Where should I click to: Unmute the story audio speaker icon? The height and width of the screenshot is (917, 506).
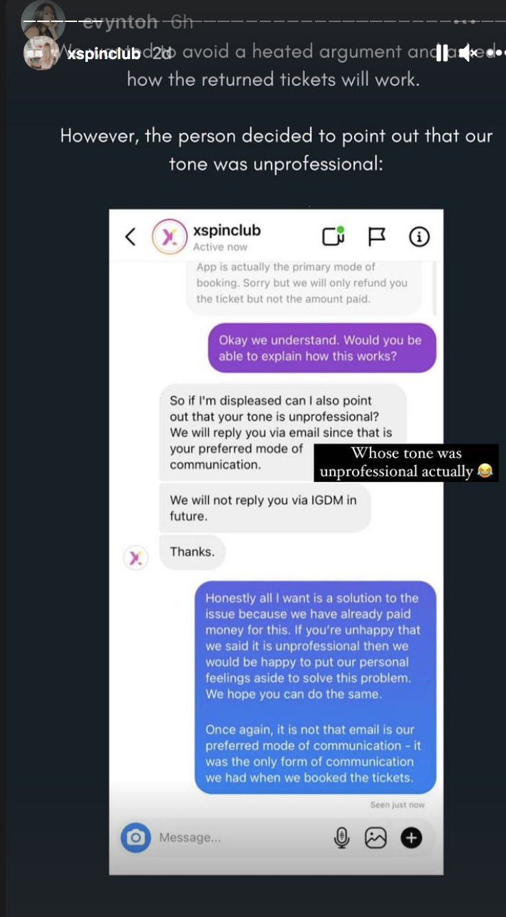click(468, 53)
